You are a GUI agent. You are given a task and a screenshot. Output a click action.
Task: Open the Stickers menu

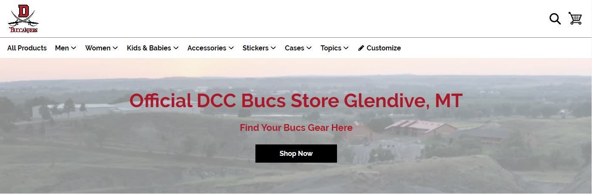[255, 48]
